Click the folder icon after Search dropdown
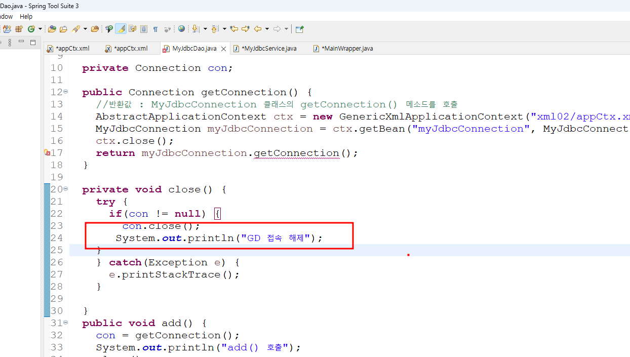 point(95,29)
